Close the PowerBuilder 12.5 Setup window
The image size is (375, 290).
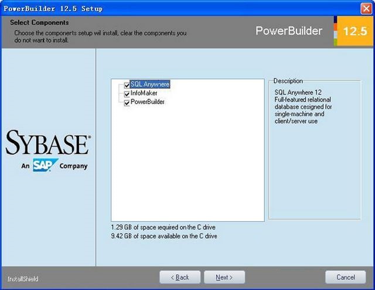click(366, 9)
